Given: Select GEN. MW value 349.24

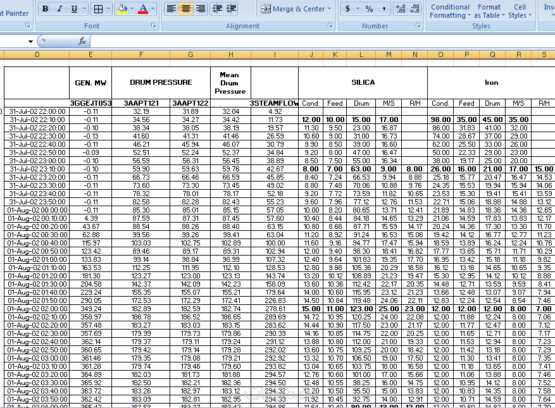Looking at the screenshot, I should [90, 309].
